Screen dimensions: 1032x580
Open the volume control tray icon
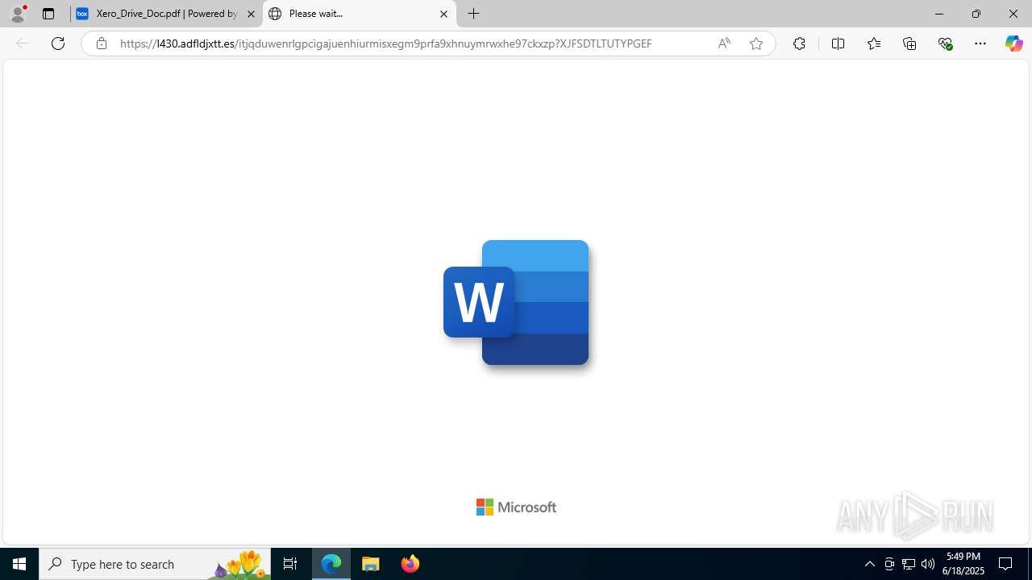928,564
